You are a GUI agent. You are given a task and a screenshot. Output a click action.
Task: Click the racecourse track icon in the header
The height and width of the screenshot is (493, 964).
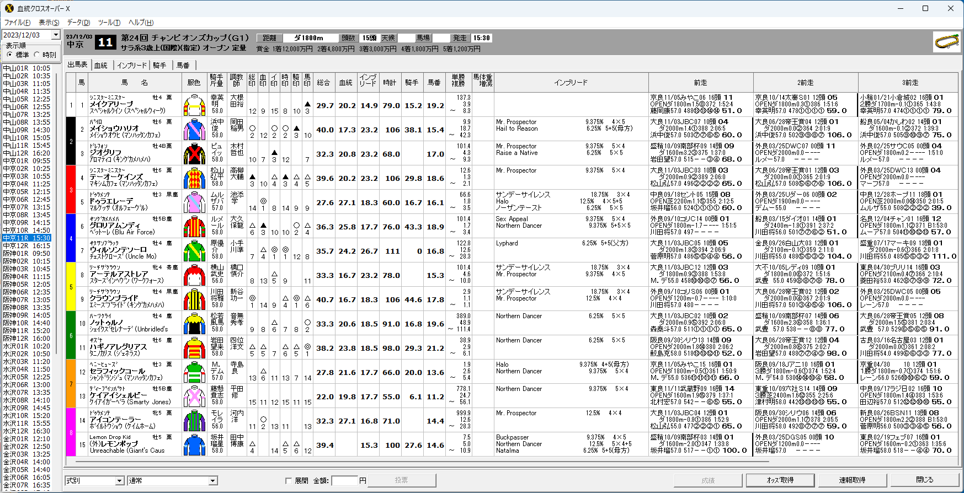pos(946,42)
